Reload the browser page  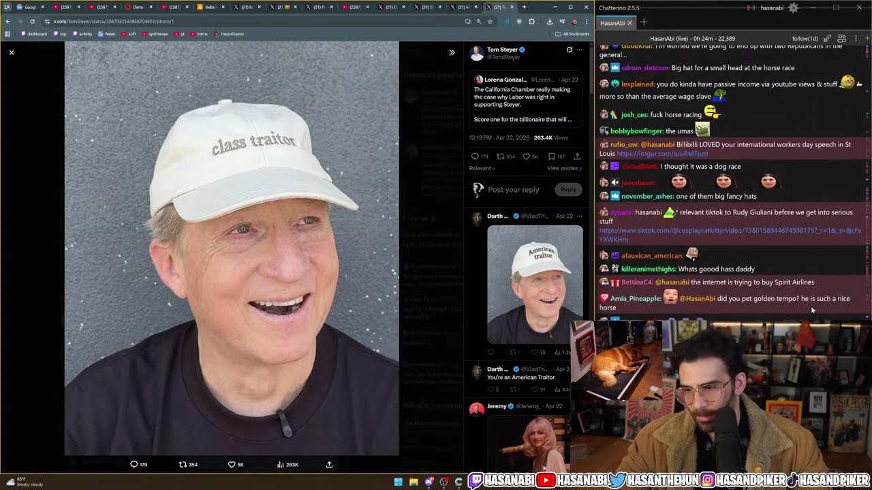32,21
